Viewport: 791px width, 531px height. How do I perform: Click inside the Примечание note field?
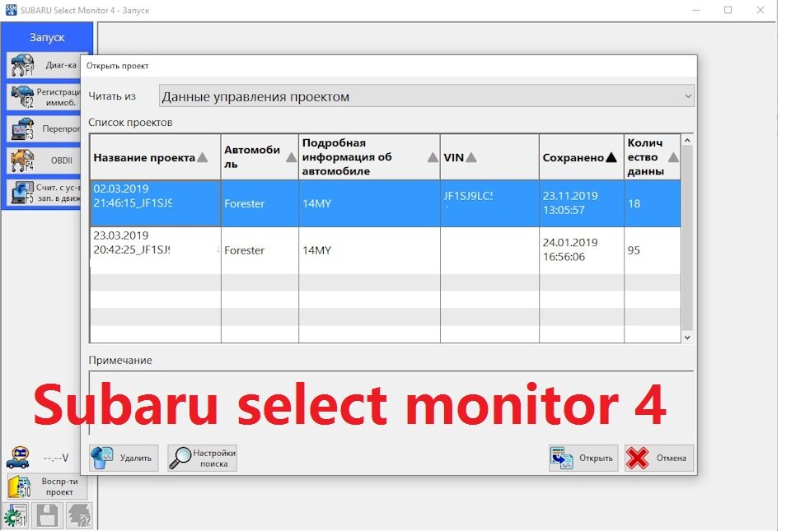(391, 403)
